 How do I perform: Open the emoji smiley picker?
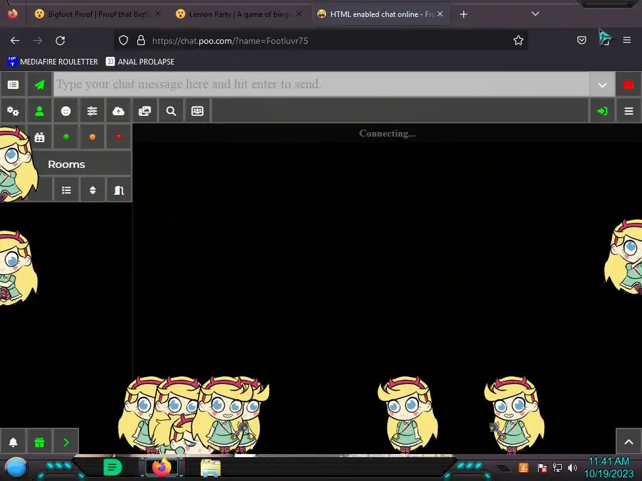65,111
